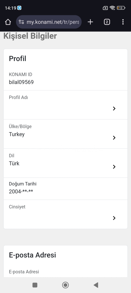Tap the site settings icon in address bar
The height and width of the screenshot is (293, 131).
(22, 22)
